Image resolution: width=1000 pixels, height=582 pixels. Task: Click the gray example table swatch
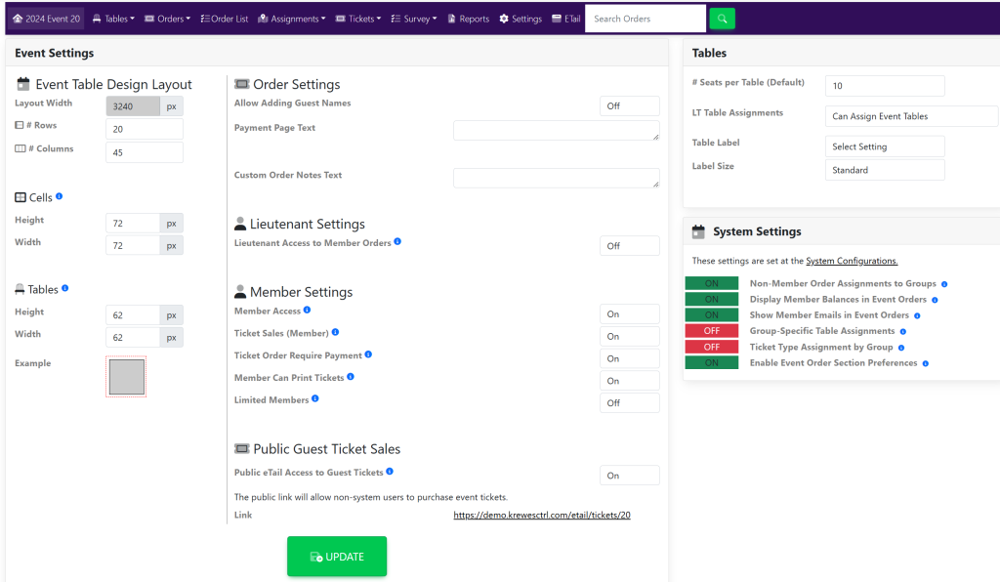click(127, 376)
